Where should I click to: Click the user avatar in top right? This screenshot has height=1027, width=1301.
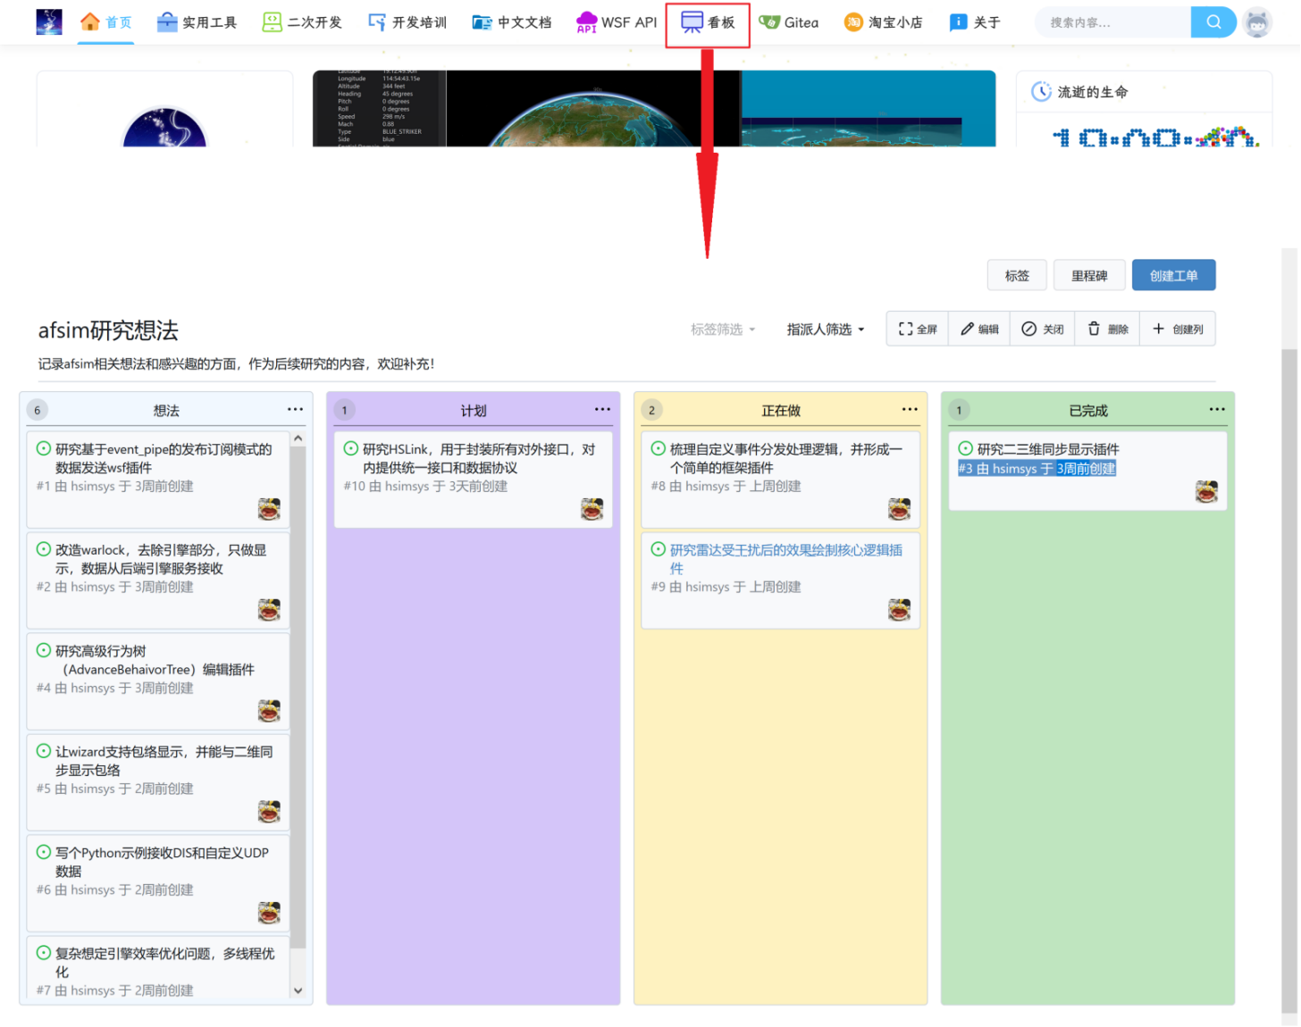point(1257,22)
